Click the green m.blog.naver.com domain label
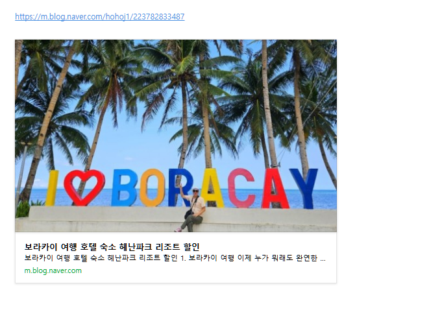This screenshot has width=442, height=310. [53, 270]
